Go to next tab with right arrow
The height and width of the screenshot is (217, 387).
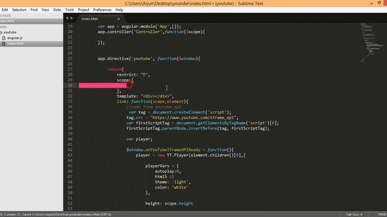(x=71, y=18)
